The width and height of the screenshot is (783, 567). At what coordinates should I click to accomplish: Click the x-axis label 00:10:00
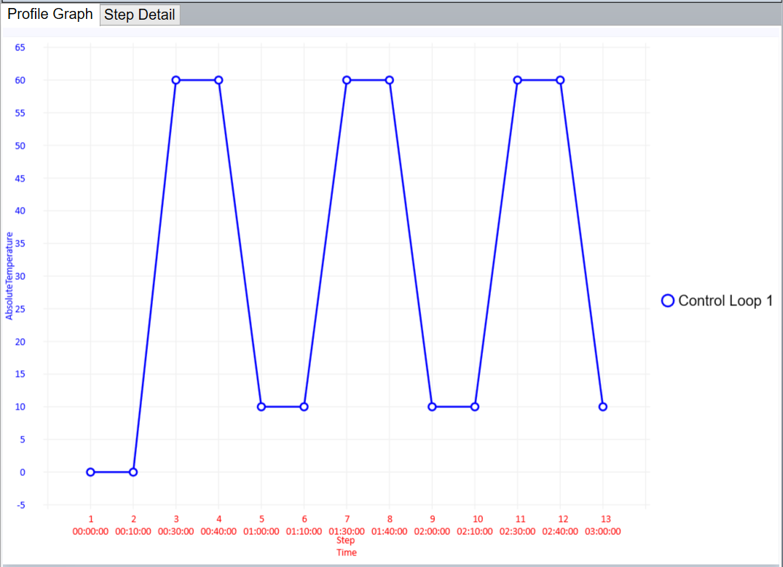[x=133, y=531]
